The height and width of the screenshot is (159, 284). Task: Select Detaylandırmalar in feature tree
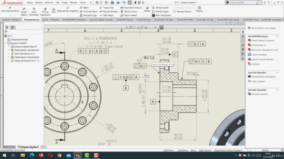(18, 39)
